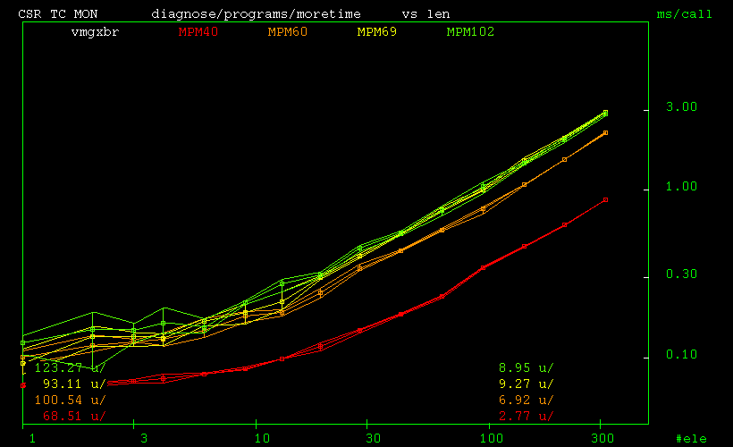Click the x-axis tick label 1
This screenshot has height=447, width=733.
click(x=32, y=438)
